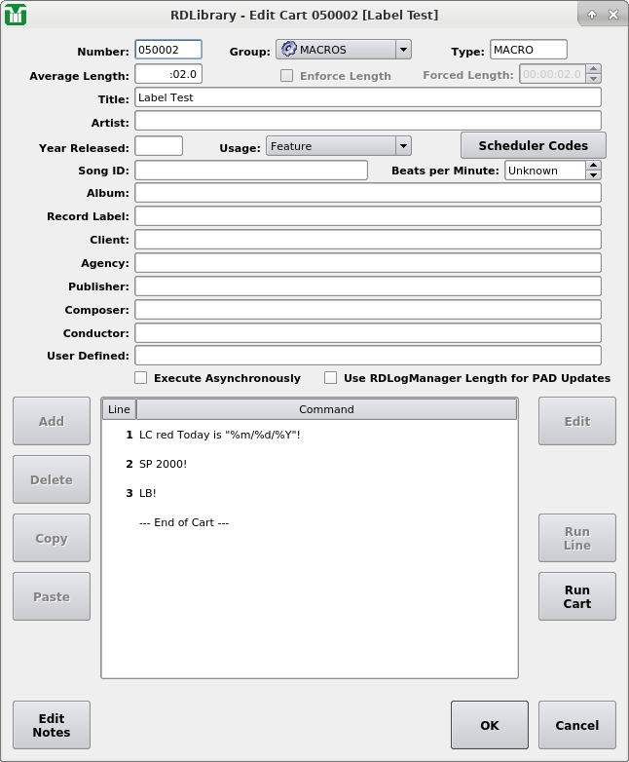This screenshot has height=762, width=629.
Task: Confirm changes with OK button
Action: coord(489,725)
